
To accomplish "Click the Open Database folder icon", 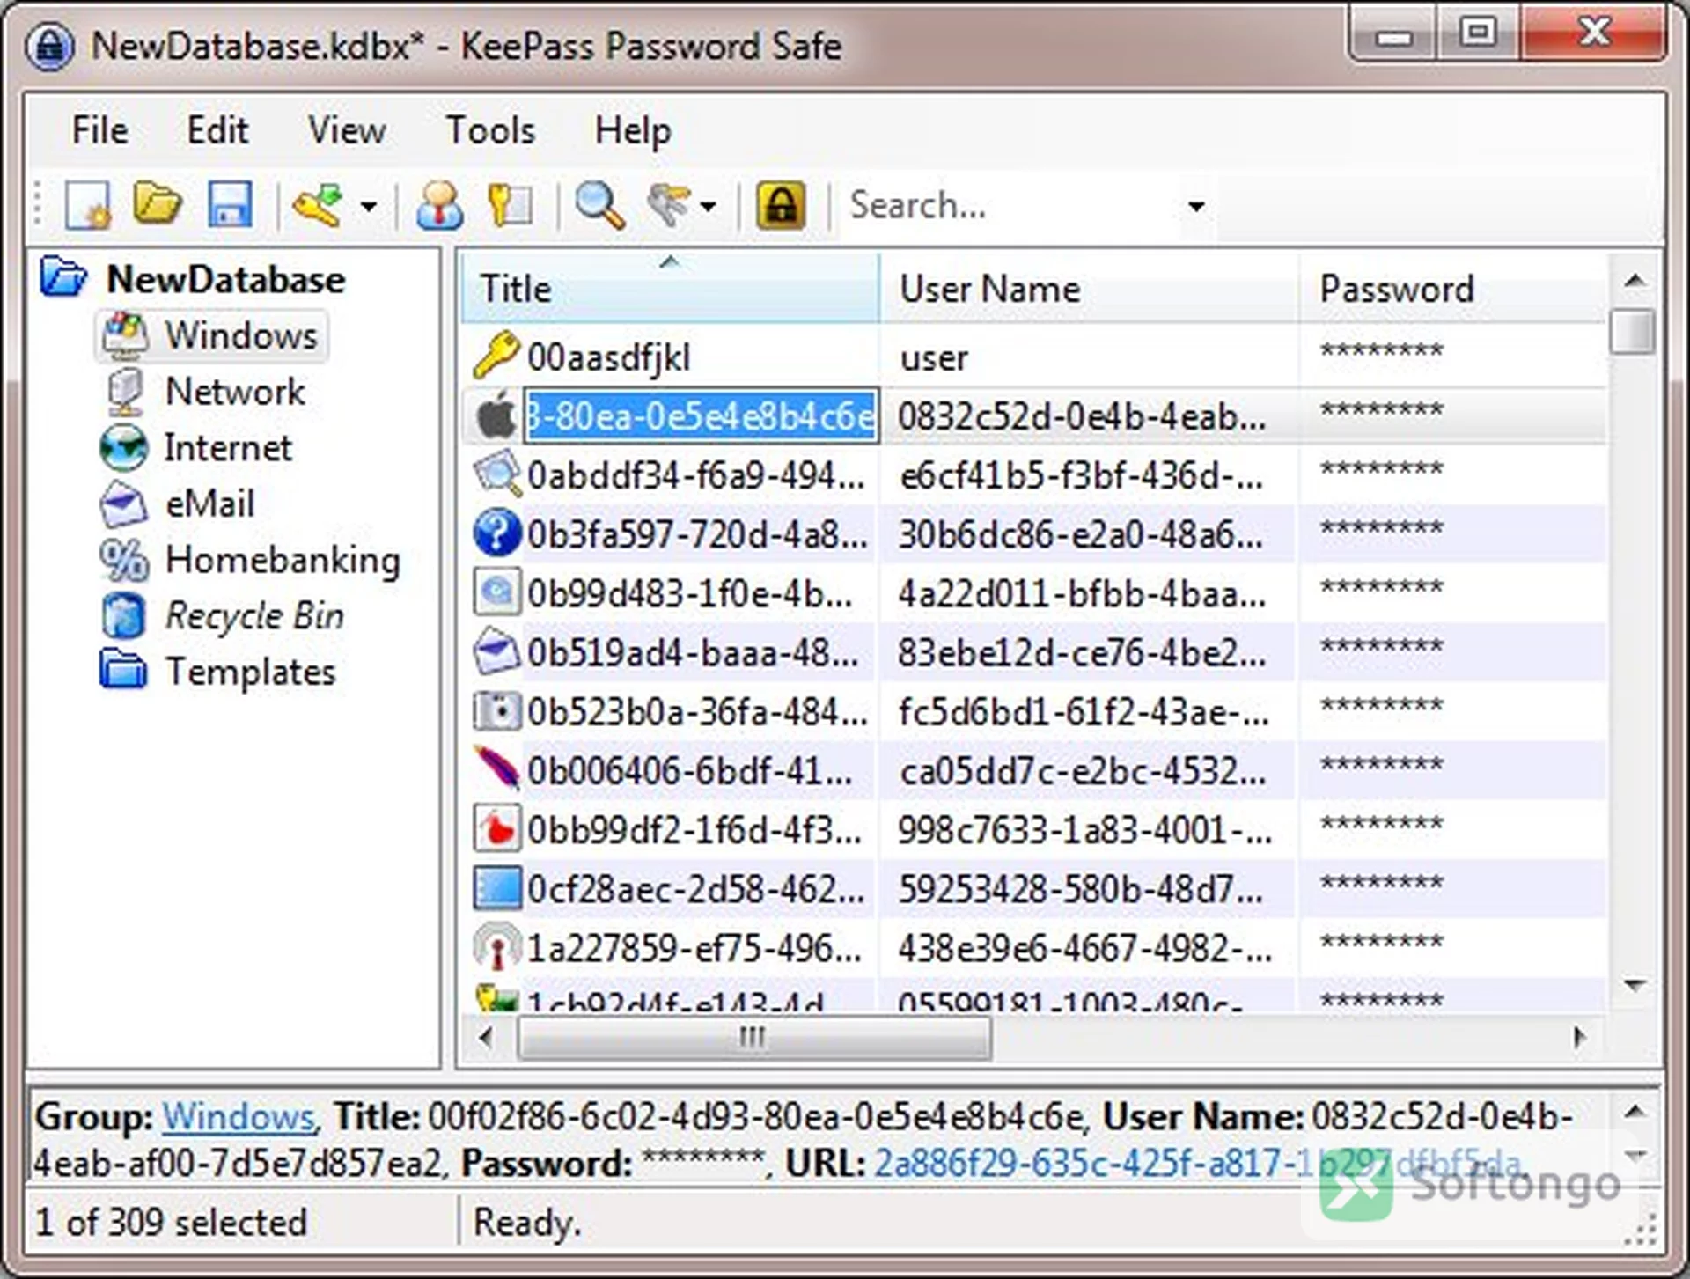I will 158,204.
